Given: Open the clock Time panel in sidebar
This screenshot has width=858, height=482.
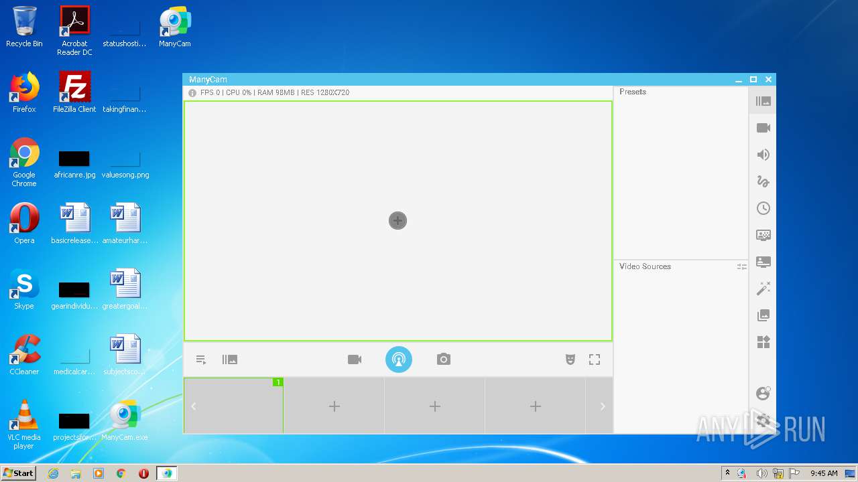Looking at the screenshot, I should pyautogui.click(x=763, y=208).
